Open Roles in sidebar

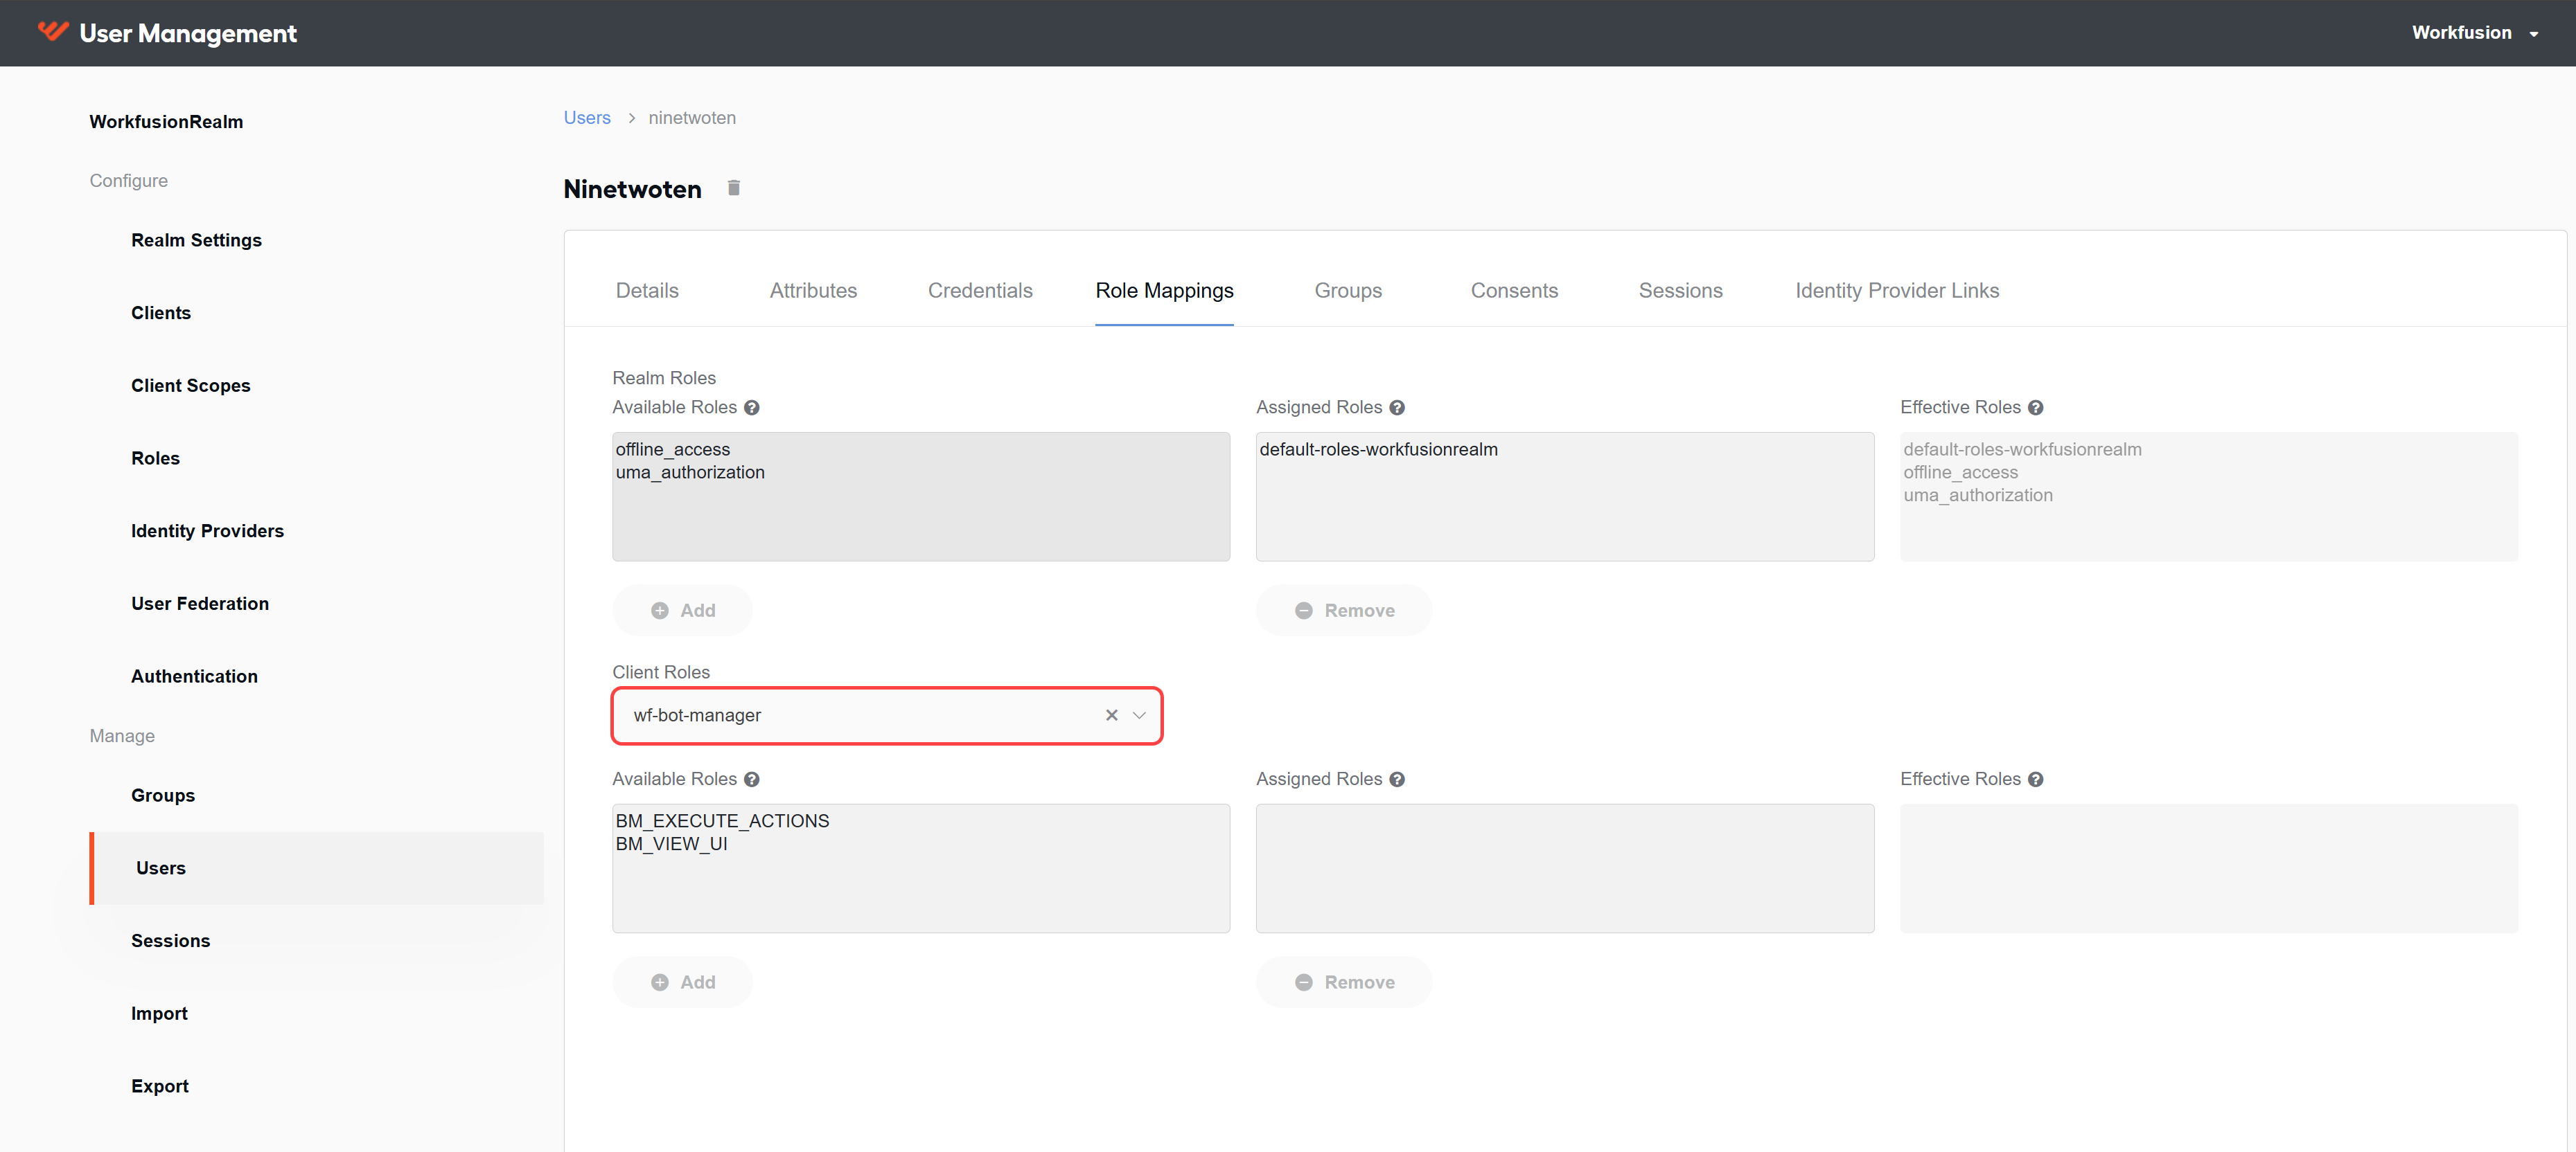pos(155,458)
